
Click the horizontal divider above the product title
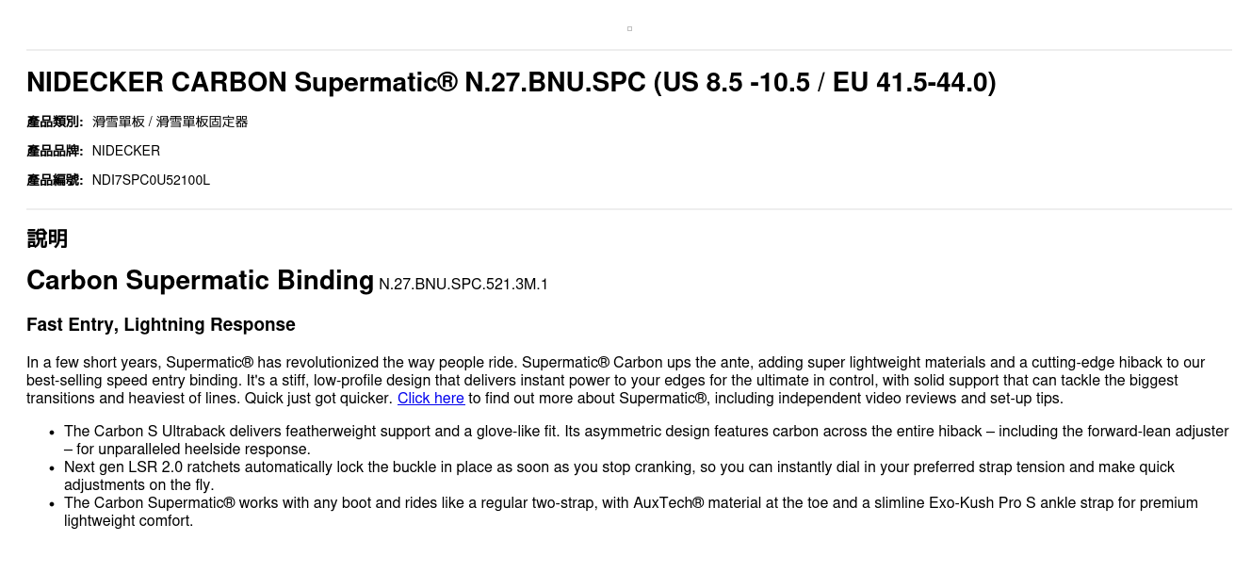629,50
